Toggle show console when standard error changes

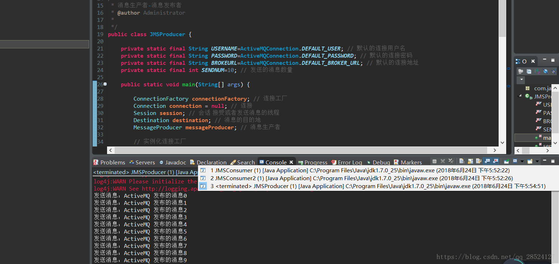495,162
